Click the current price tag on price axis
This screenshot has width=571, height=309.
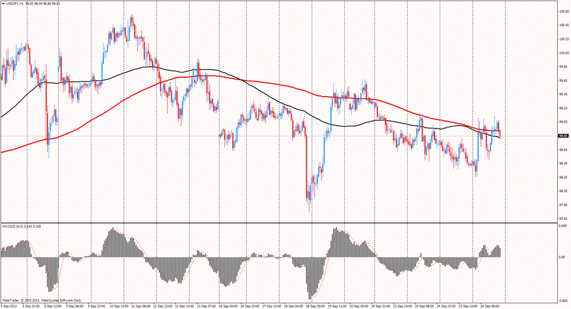coord(564,135)
